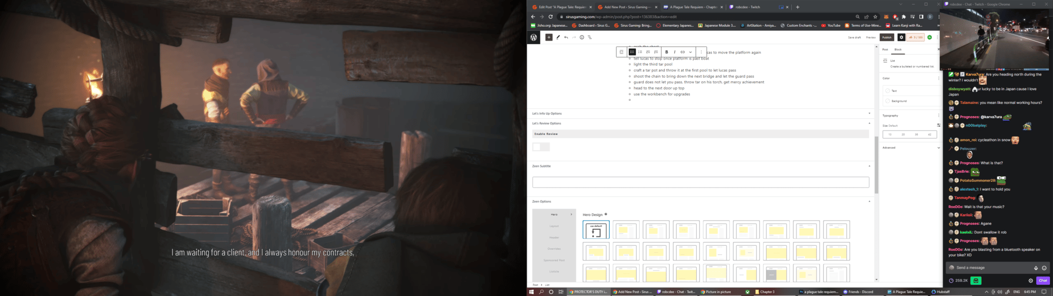Open Hero section in Zeen Options
Screen dimensions: 1053x296
tap(554, 214)
